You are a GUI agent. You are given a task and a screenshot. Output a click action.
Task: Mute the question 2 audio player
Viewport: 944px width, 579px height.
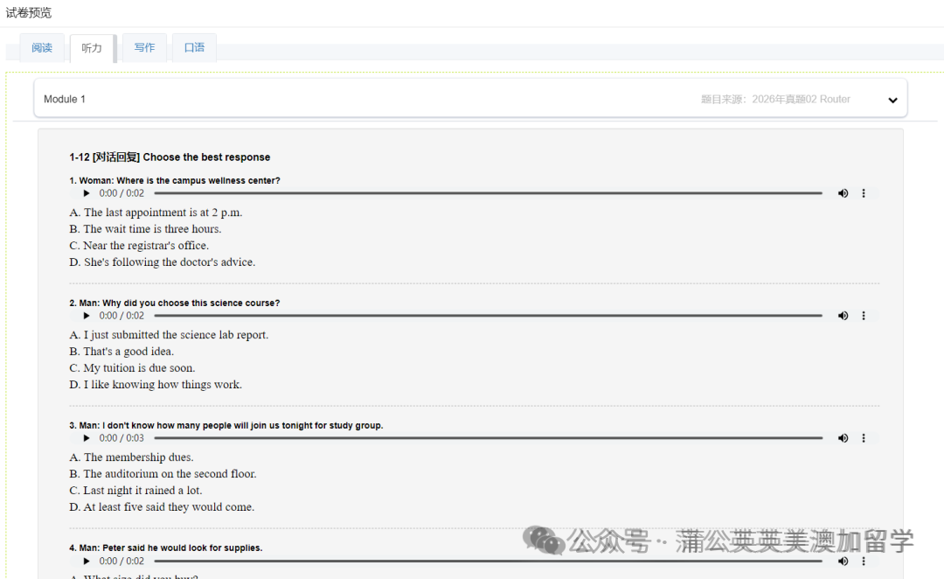(843, 316)
